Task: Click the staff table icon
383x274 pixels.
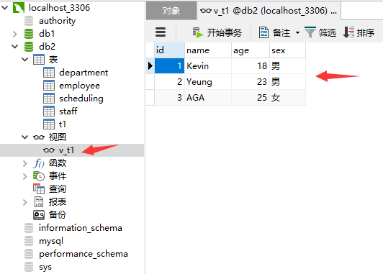Action: pos(49,111)
